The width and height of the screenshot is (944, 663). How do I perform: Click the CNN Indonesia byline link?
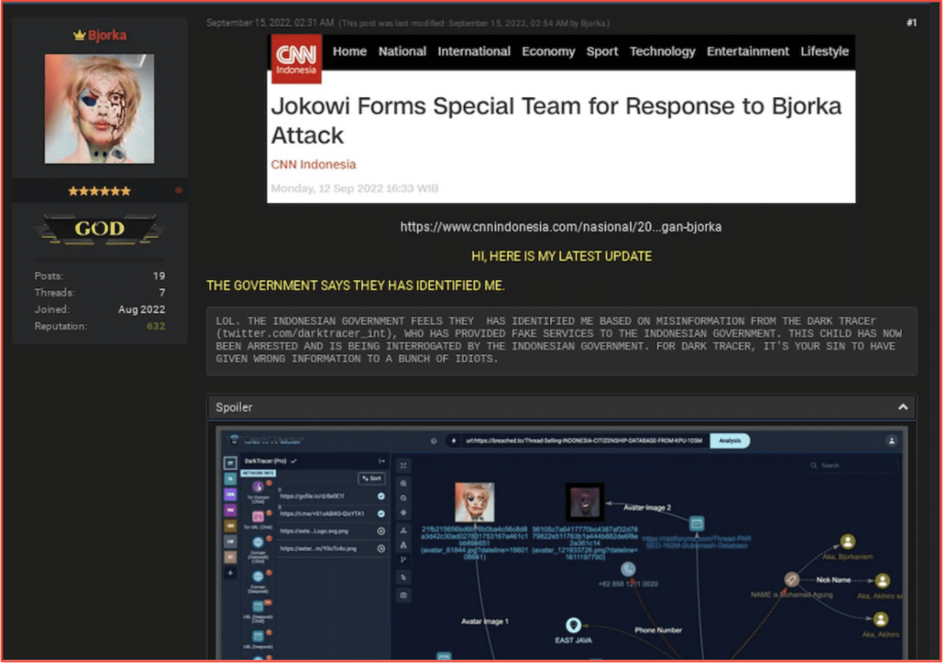tap(313, 164)
